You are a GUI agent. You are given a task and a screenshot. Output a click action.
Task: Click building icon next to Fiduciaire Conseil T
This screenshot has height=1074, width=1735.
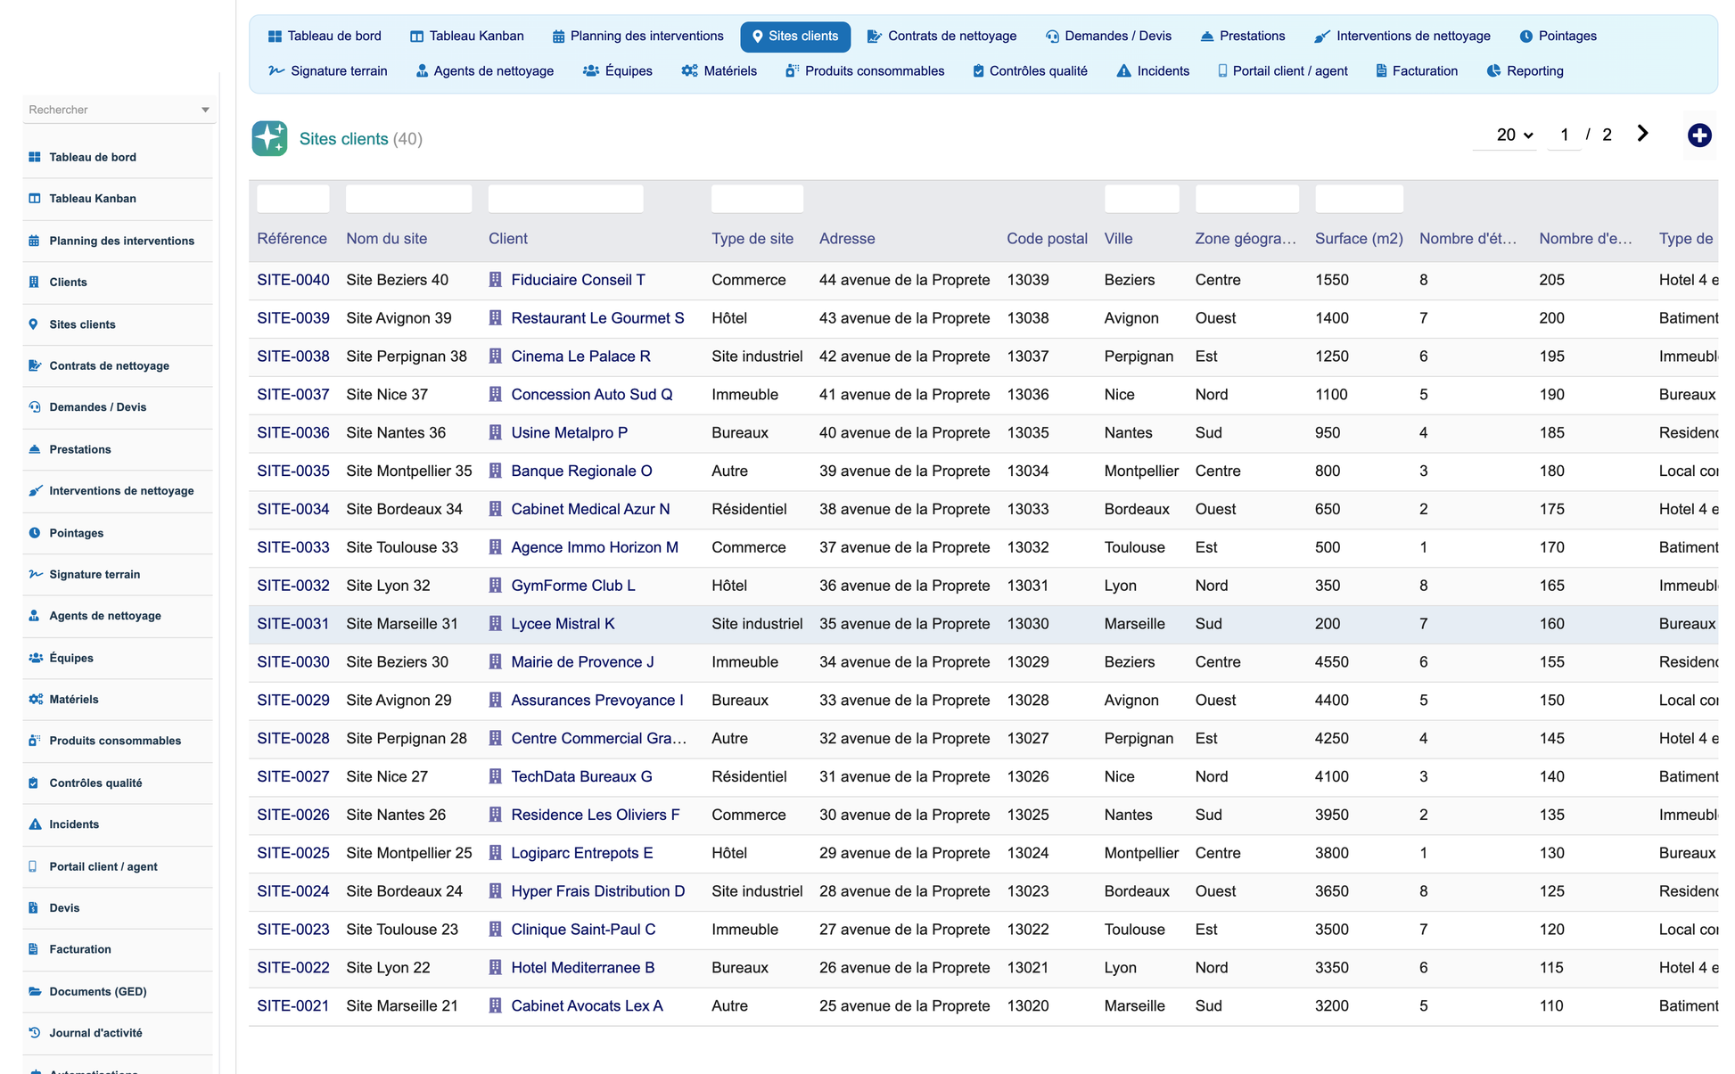click(495, 280)
